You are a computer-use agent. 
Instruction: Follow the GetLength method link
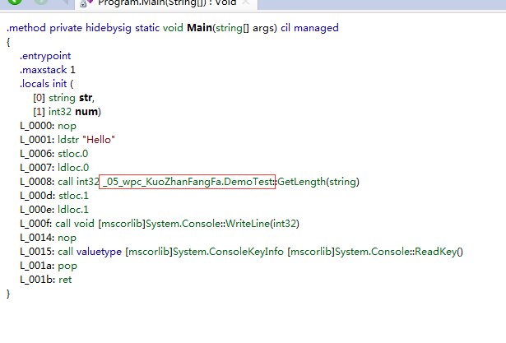pos(301,182)
